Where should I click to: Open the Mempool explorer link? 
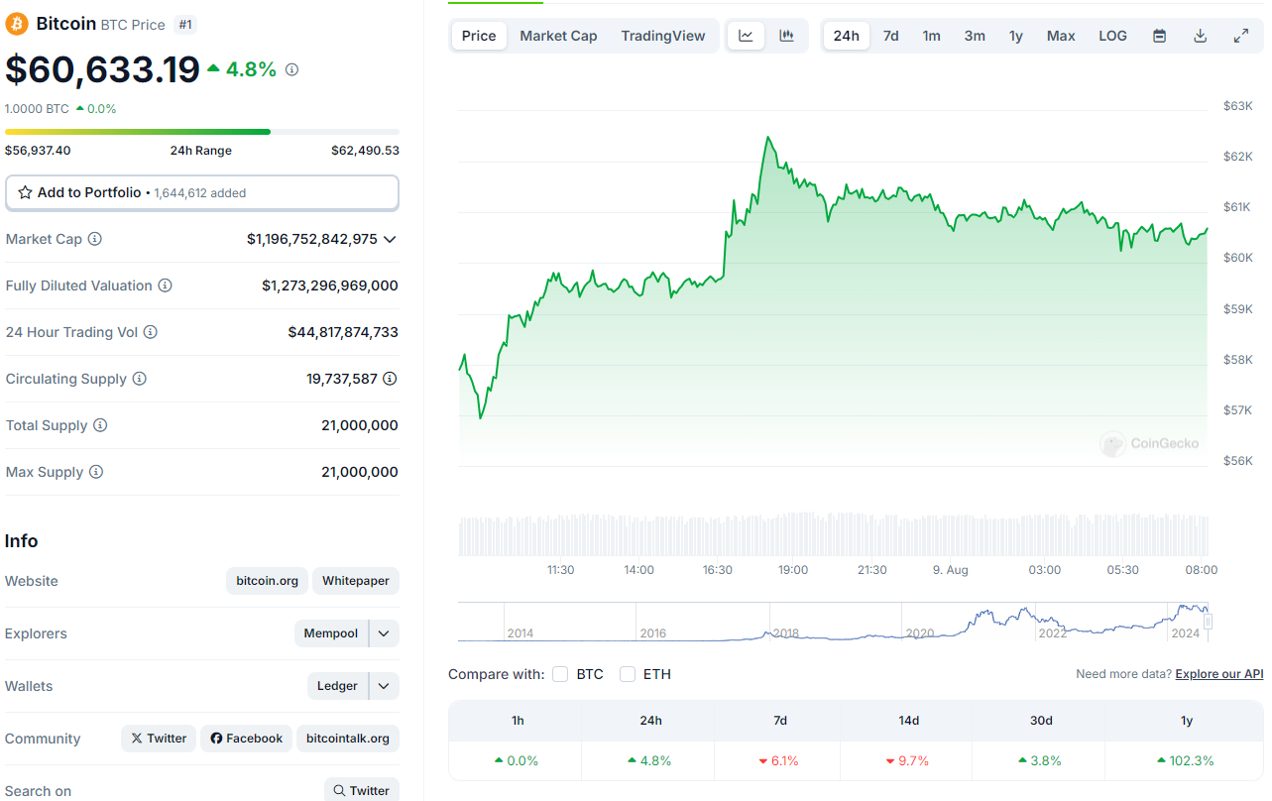tap(331, 633)
